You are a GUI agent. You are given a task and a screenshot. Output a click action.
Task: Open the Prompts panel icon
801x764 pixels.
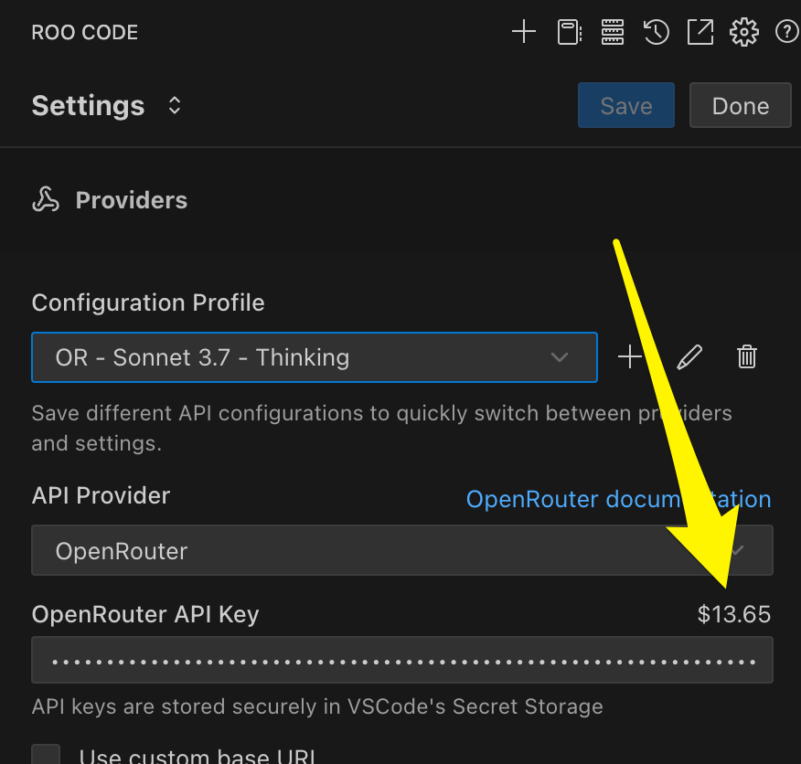[x=568, y=31]
